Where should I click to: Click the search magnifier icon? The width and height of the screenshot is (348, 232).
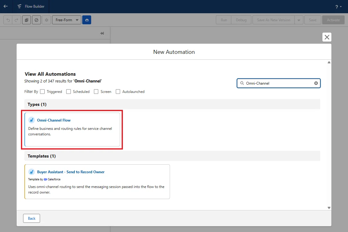[242, 83]
